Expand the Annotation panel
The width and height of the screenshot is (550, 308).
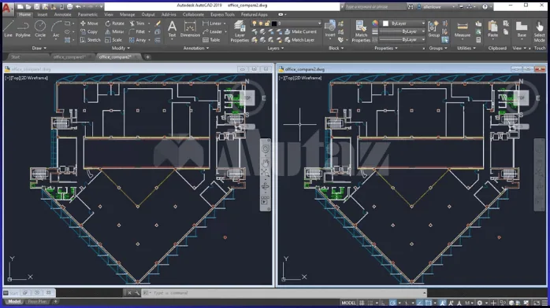[x=195, y=48]
